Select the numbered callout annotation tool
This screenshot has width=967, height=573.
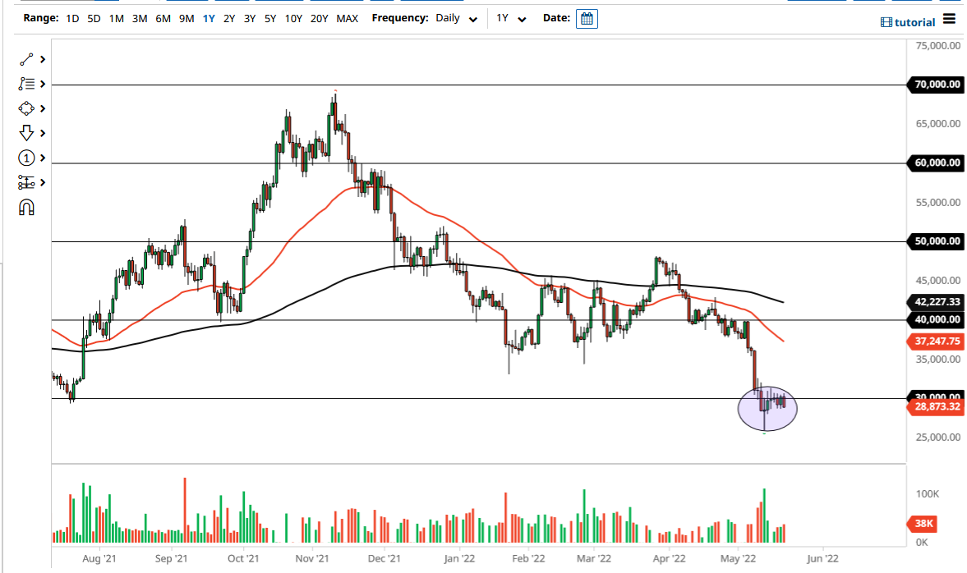click(25, 157)
